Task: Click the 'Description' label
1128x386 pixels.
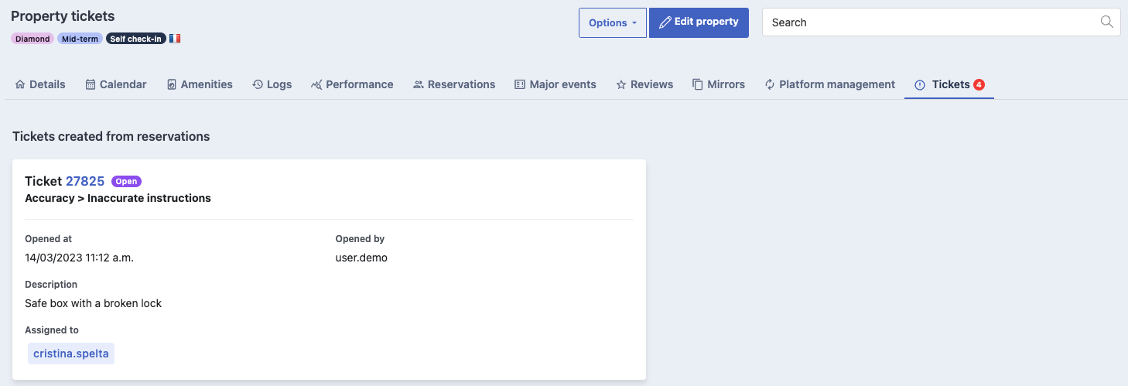Action: coord(51,285)
